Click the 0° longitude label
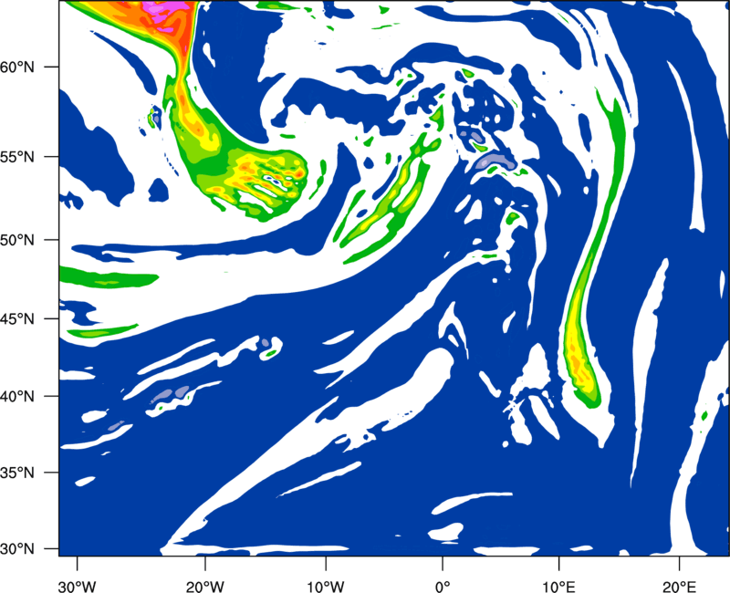This screenshot has height=593, width=730. click(443, 587)
